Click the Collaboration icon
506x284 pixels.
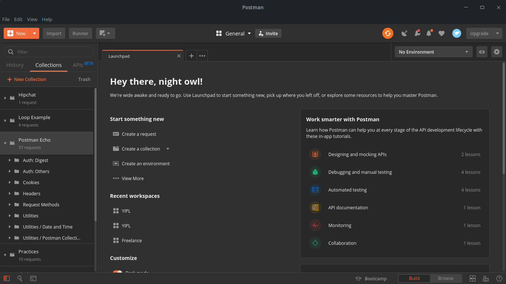[315, 243]
